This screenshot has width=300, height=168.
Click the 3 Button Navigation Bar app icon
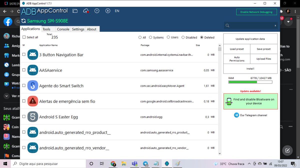33,55
